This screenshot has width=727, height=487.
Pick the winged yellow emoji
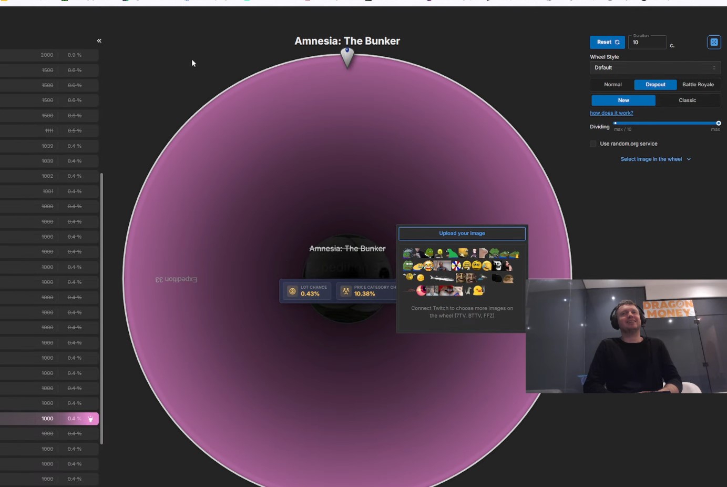pyautogui.click(x=409, y=277)
